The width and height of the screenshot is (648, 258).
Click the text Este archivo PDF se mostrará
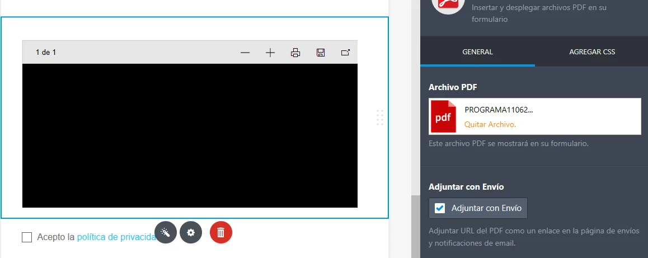(508, 144)
